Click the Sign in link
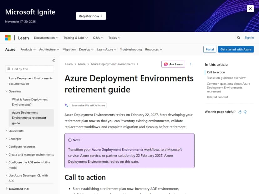This screenshot has height=194, width=259. pos(249,37)
